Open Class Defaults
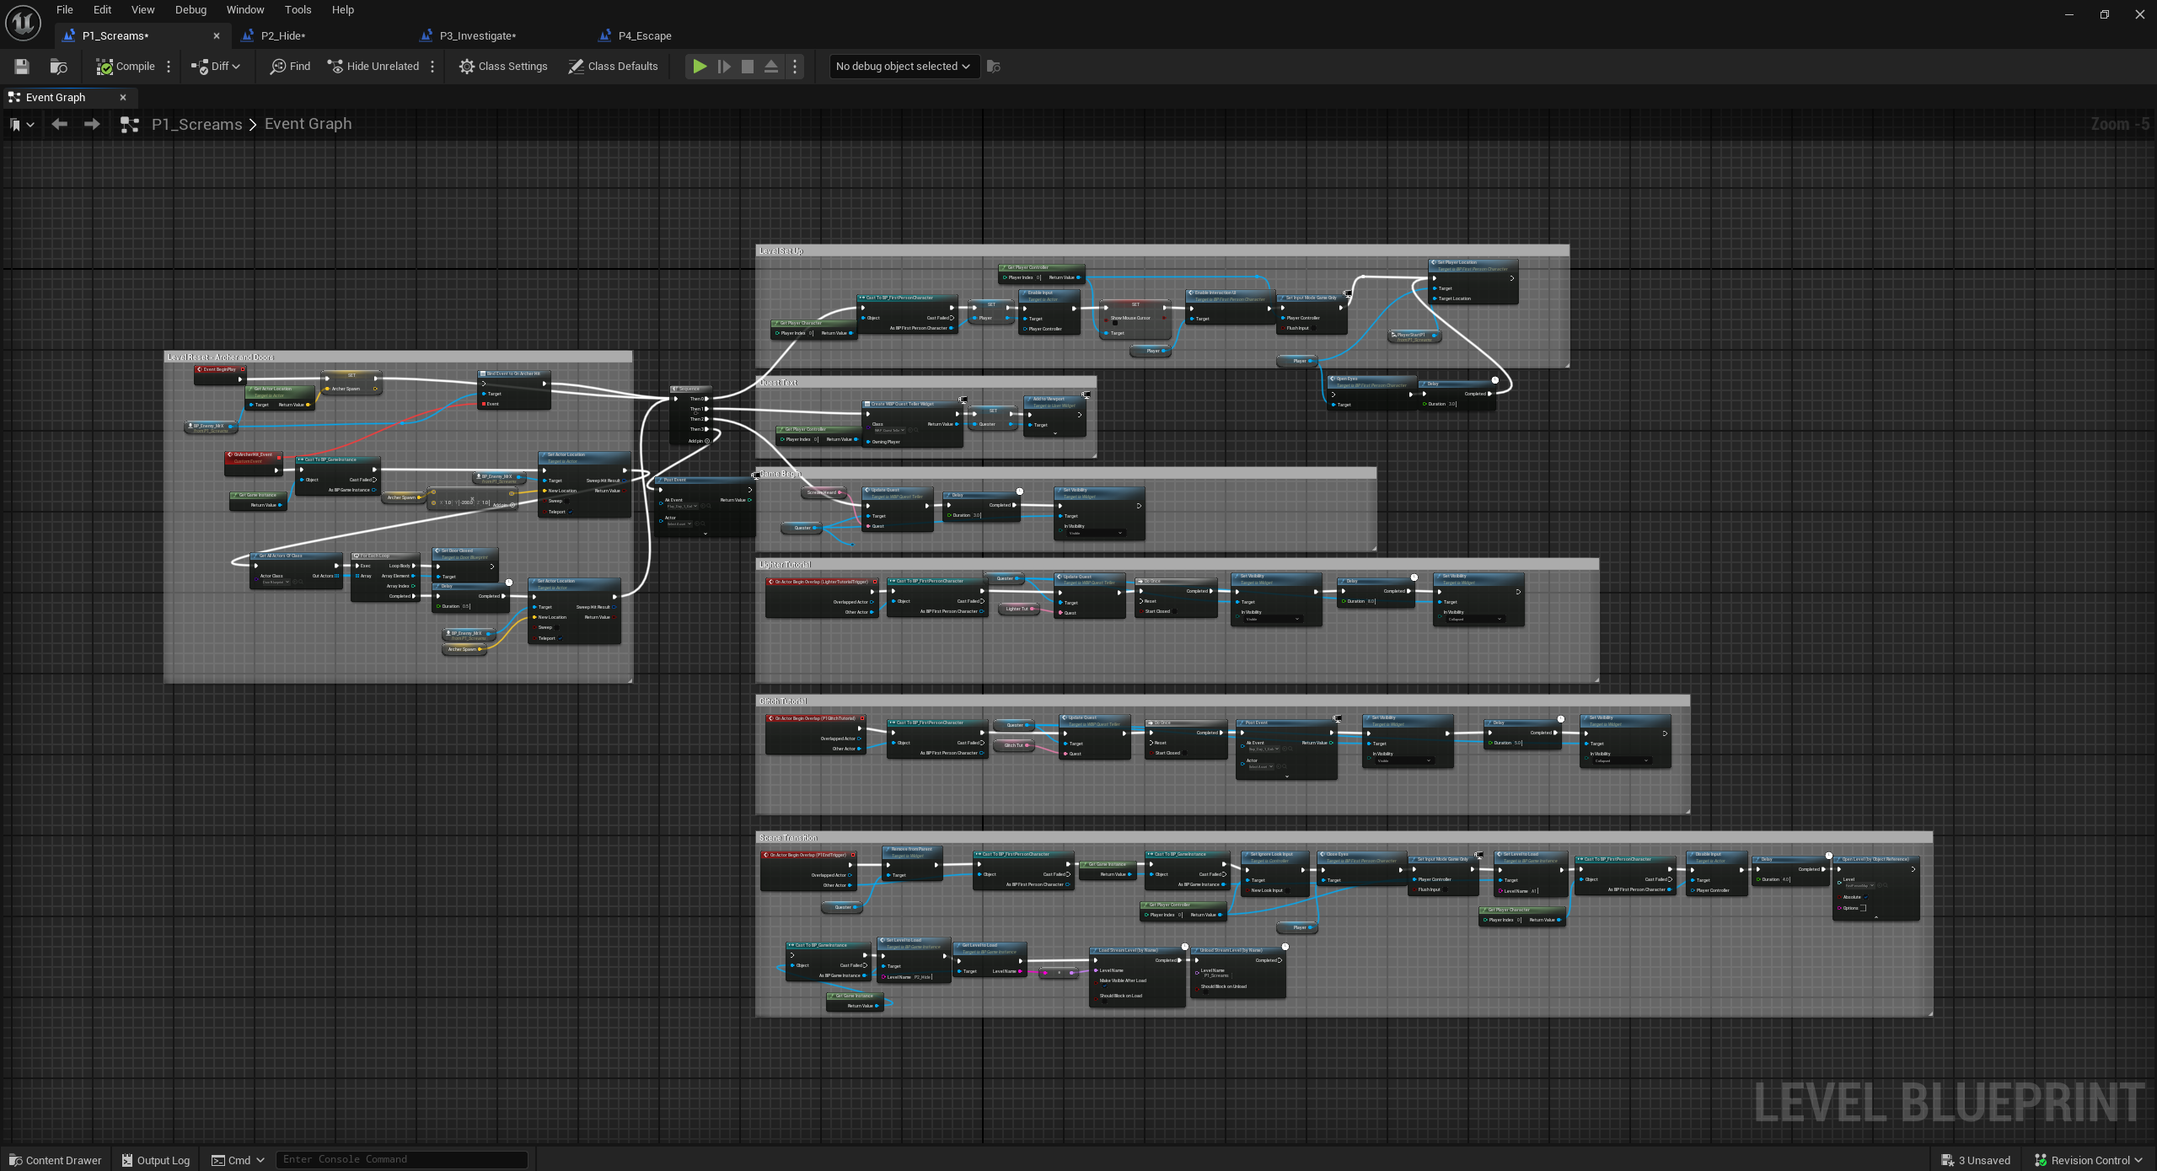2157x1171 pixels. click(613, 67)
